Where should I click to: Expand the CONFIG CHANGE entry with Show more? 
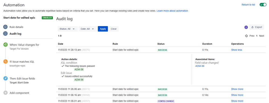(237, 101)
